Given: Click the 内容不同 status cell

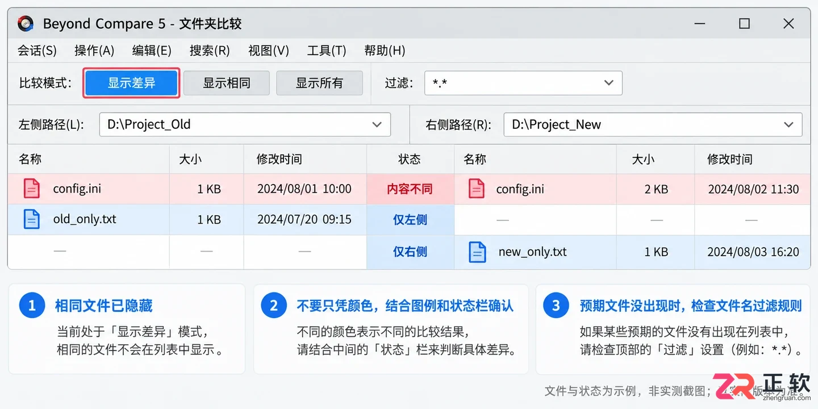Looking at the screenshot, I should (x=410, y=189).
